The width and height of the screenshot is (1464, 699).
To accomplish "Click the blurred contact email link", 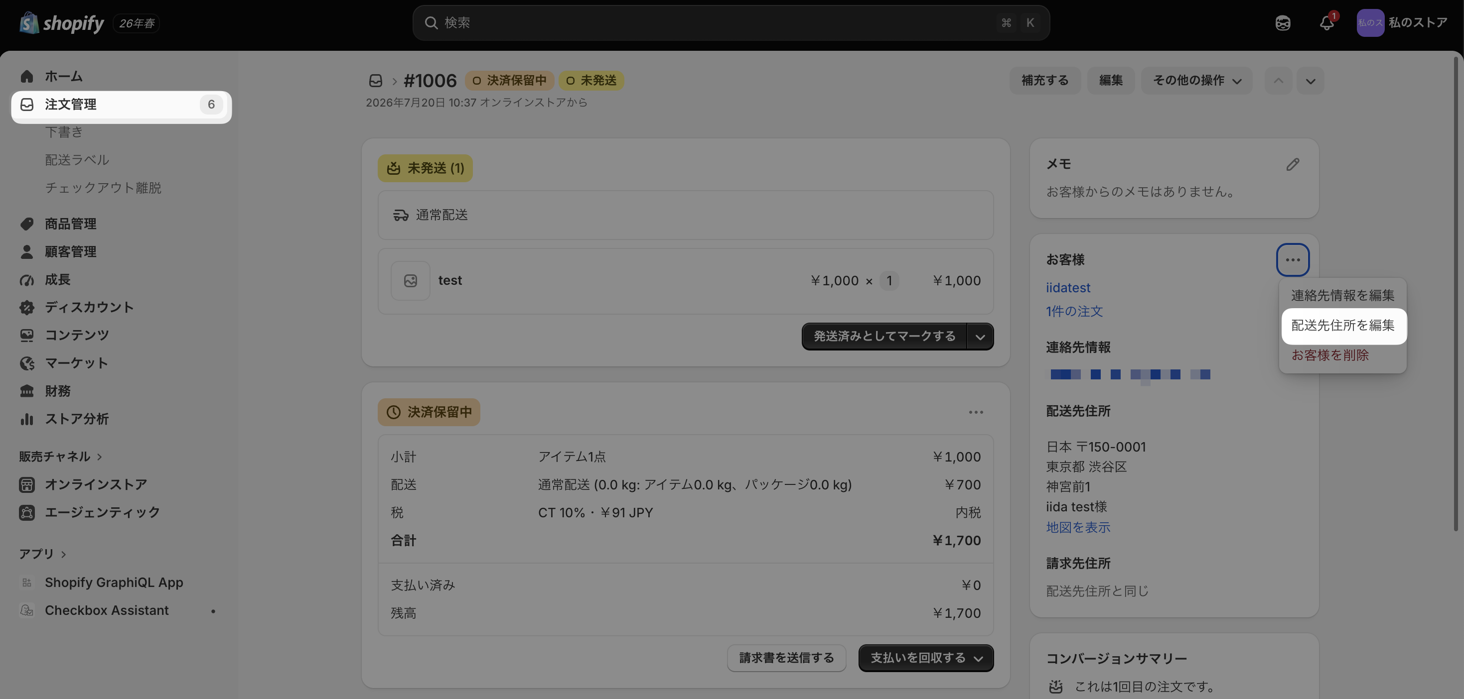I will click(1130, 375).
